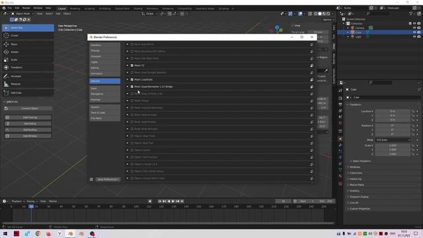The image size is (423, 238).
Task: Disable the Mesh: LoopTools add-on checkbox
Action: point(132,79)
